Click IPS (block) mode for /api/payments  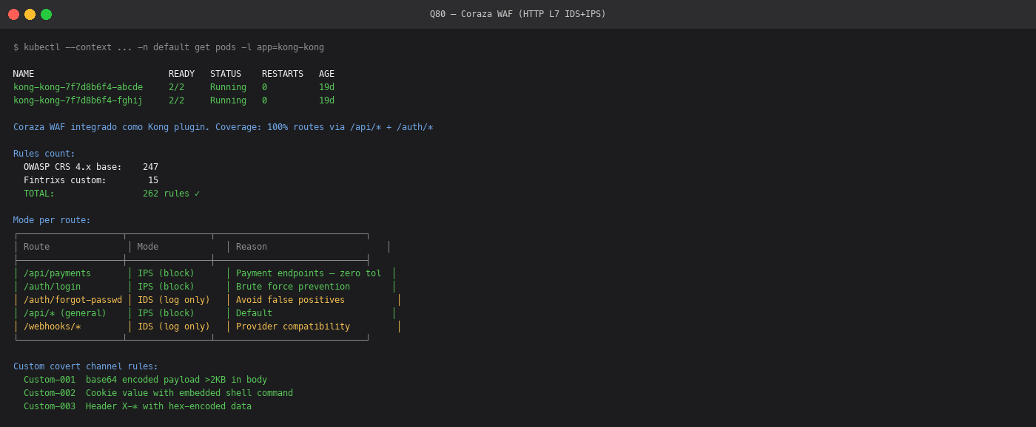pyautogui.click(x=166, y=273)
